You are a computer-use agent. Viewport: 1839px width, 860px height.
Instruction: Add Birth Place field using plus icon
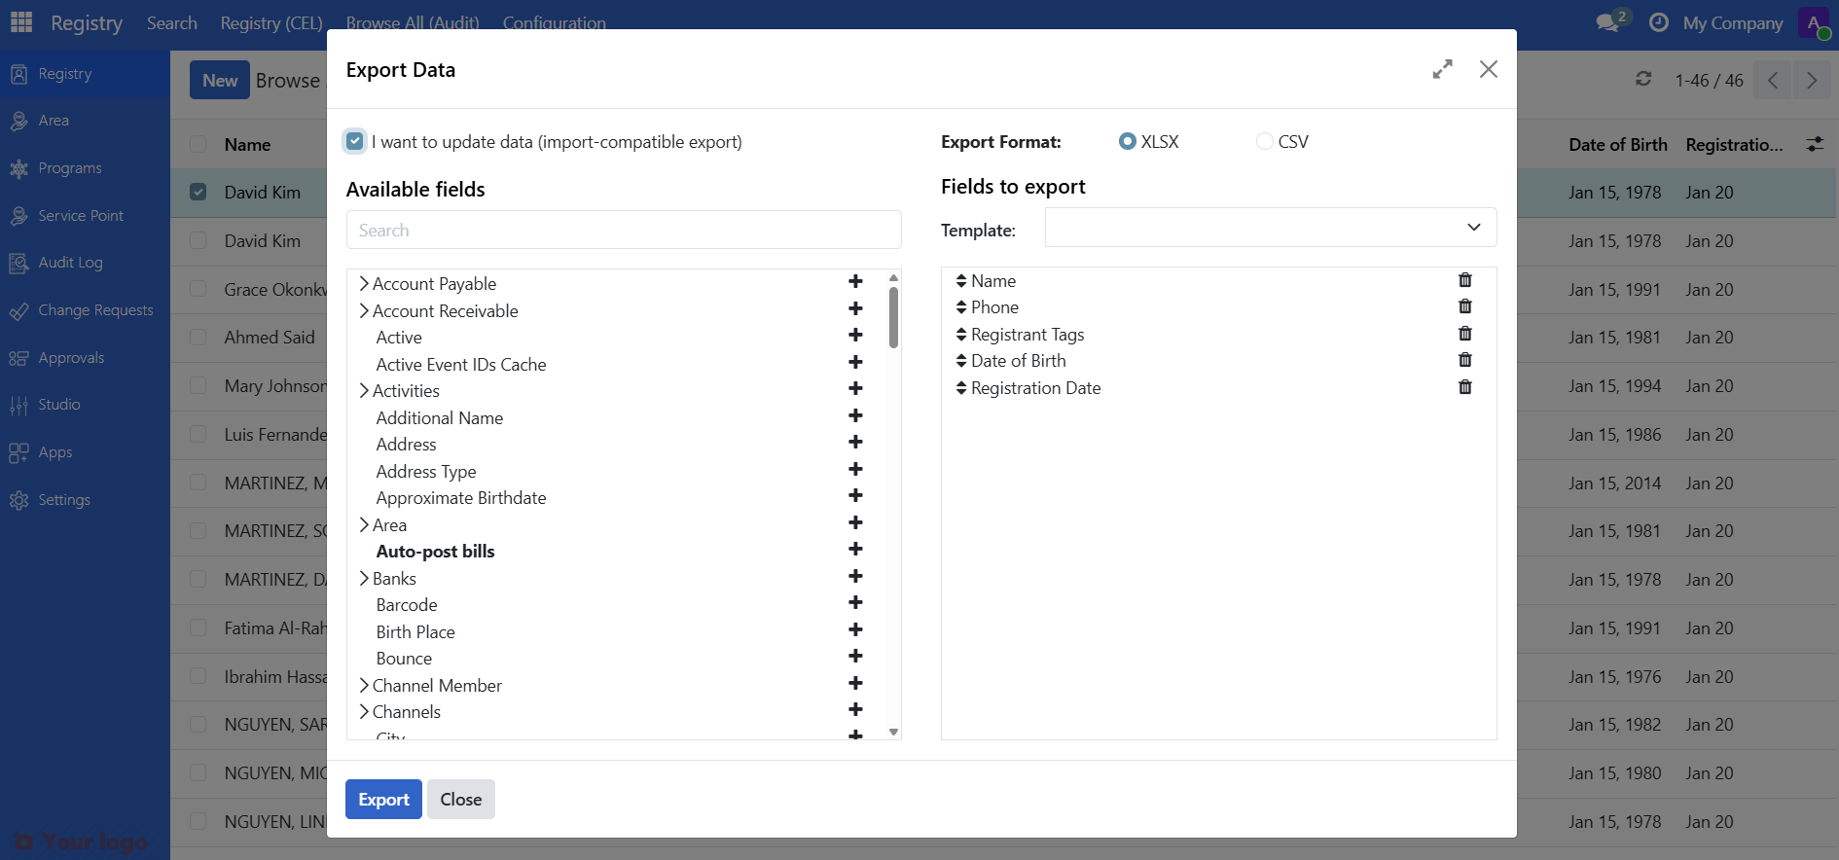[855, 629]
